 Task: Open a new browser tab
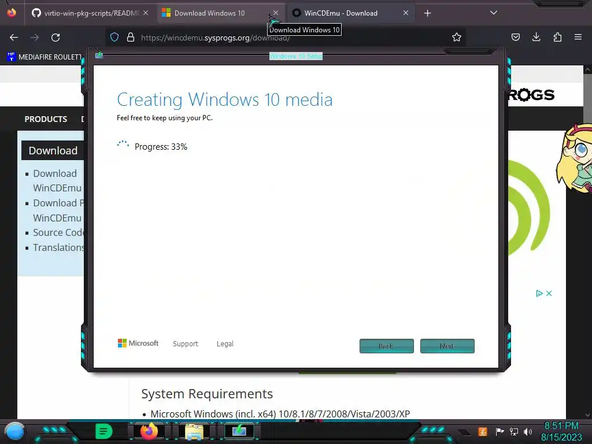pos(427,13)
